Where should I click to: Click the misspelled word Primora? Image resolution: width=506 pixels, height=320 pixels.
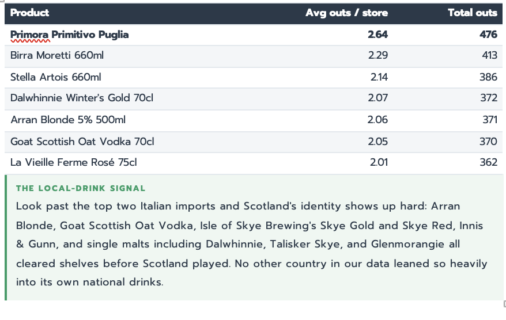pyautogui.click(x=30, y=35)
